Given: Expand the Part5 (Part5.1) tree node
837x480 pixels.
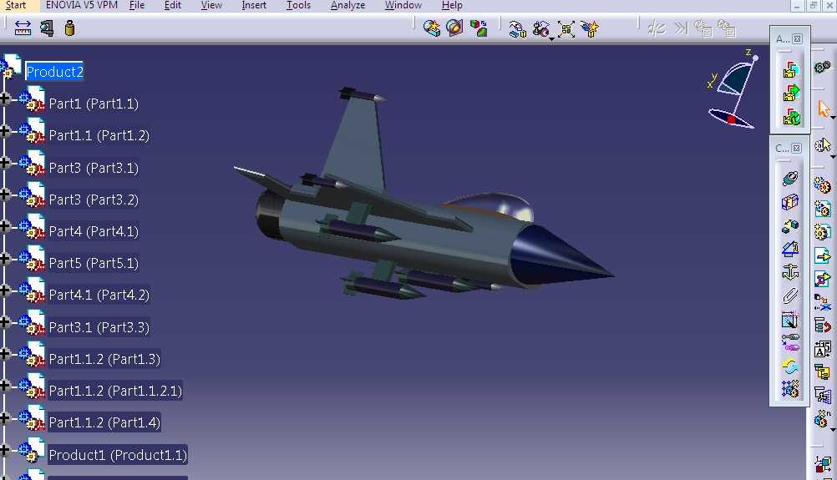Looking at the screenshot, I should point(5,258).
